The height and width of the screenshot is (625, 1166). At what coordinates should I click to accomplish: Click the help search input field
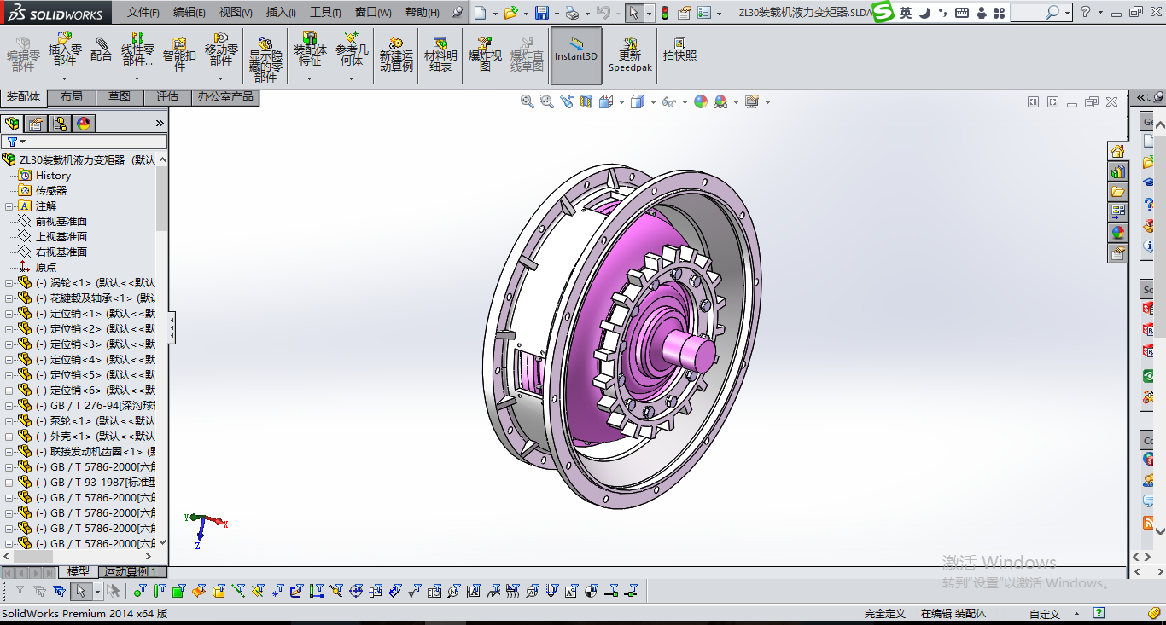(1027, 13)
